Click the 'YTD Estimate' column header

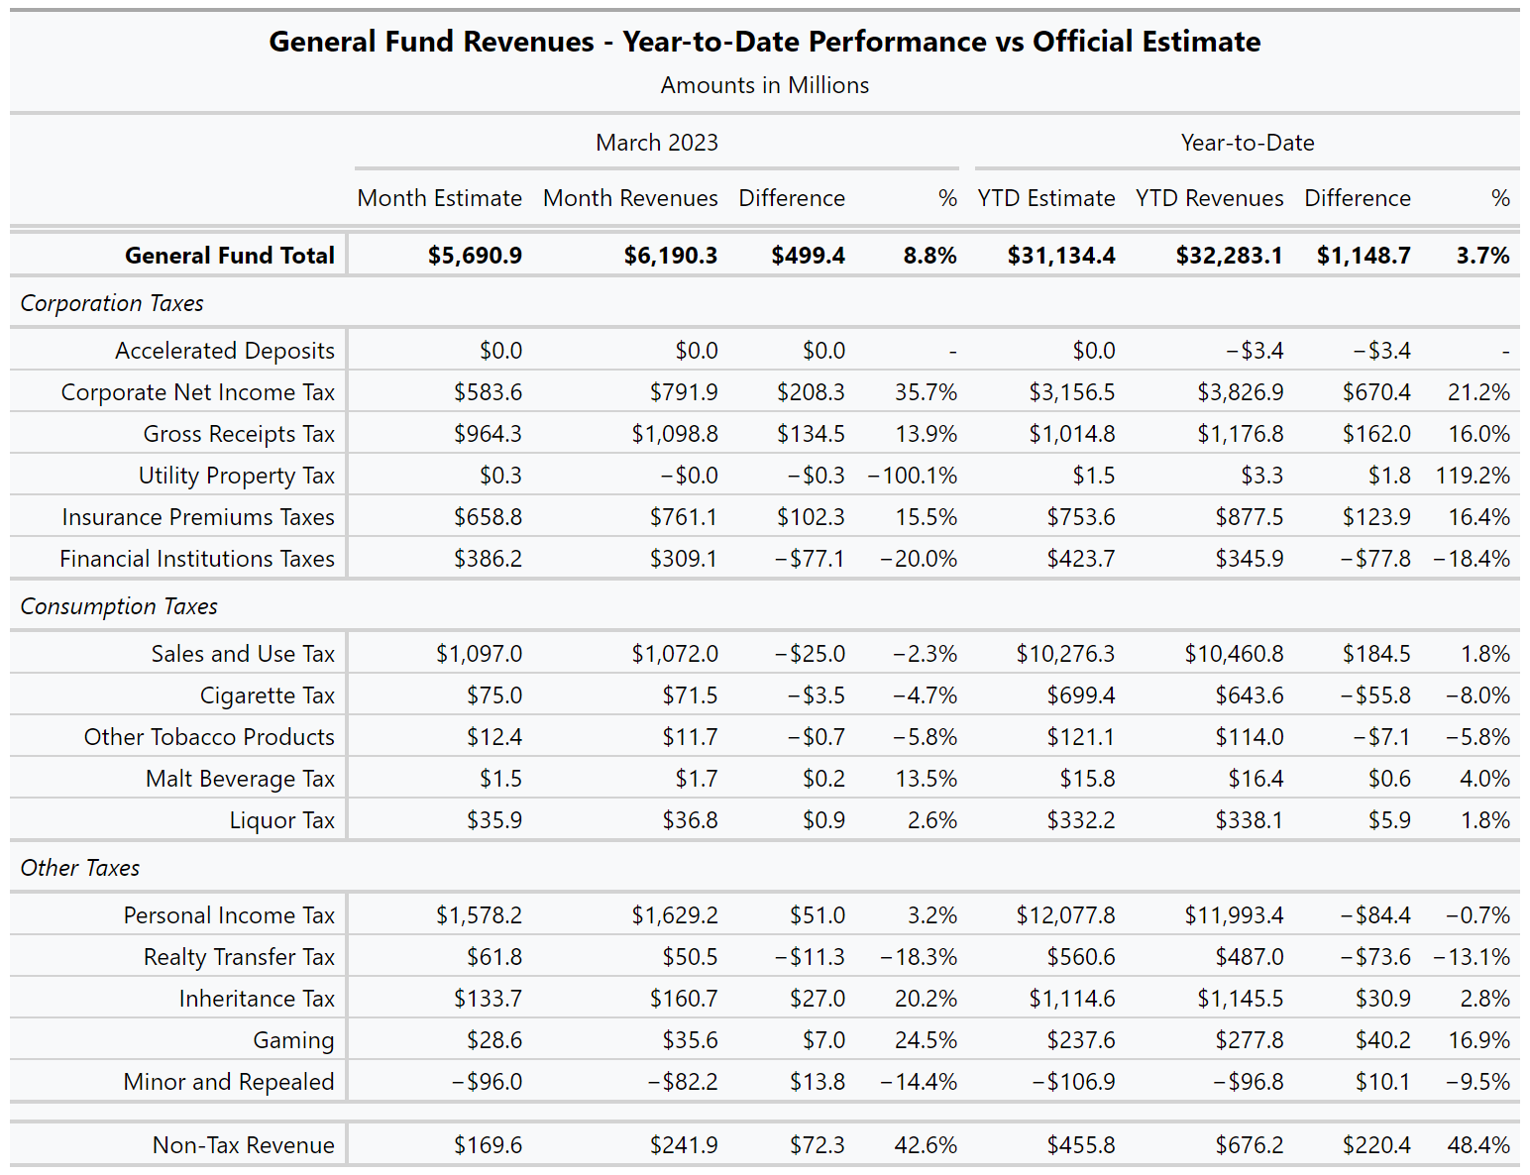tap(1045, 198)
